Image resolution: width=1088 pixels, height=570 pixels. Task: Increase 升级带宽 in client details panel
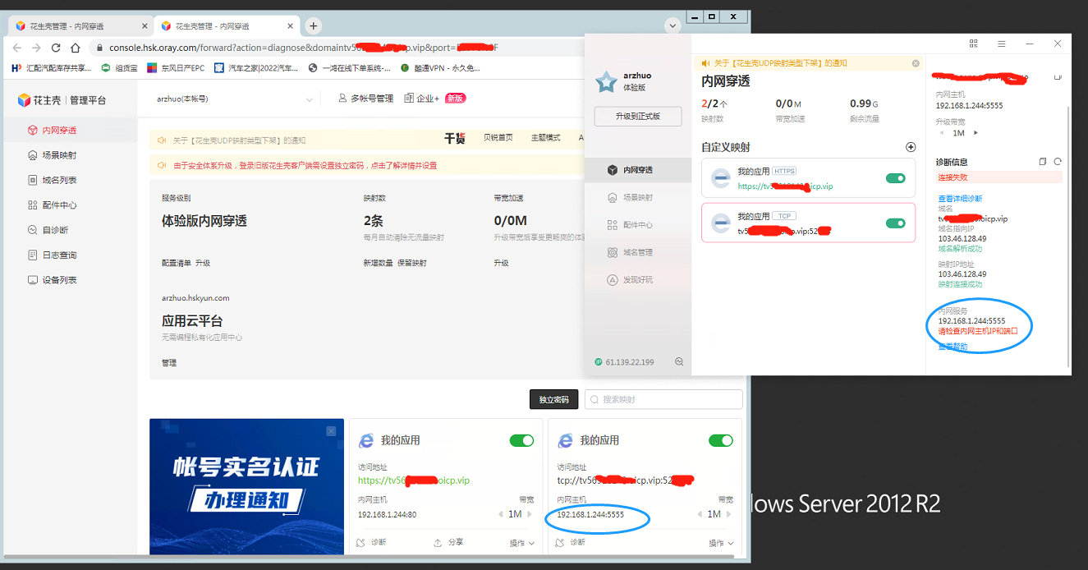tap(976, 132)
